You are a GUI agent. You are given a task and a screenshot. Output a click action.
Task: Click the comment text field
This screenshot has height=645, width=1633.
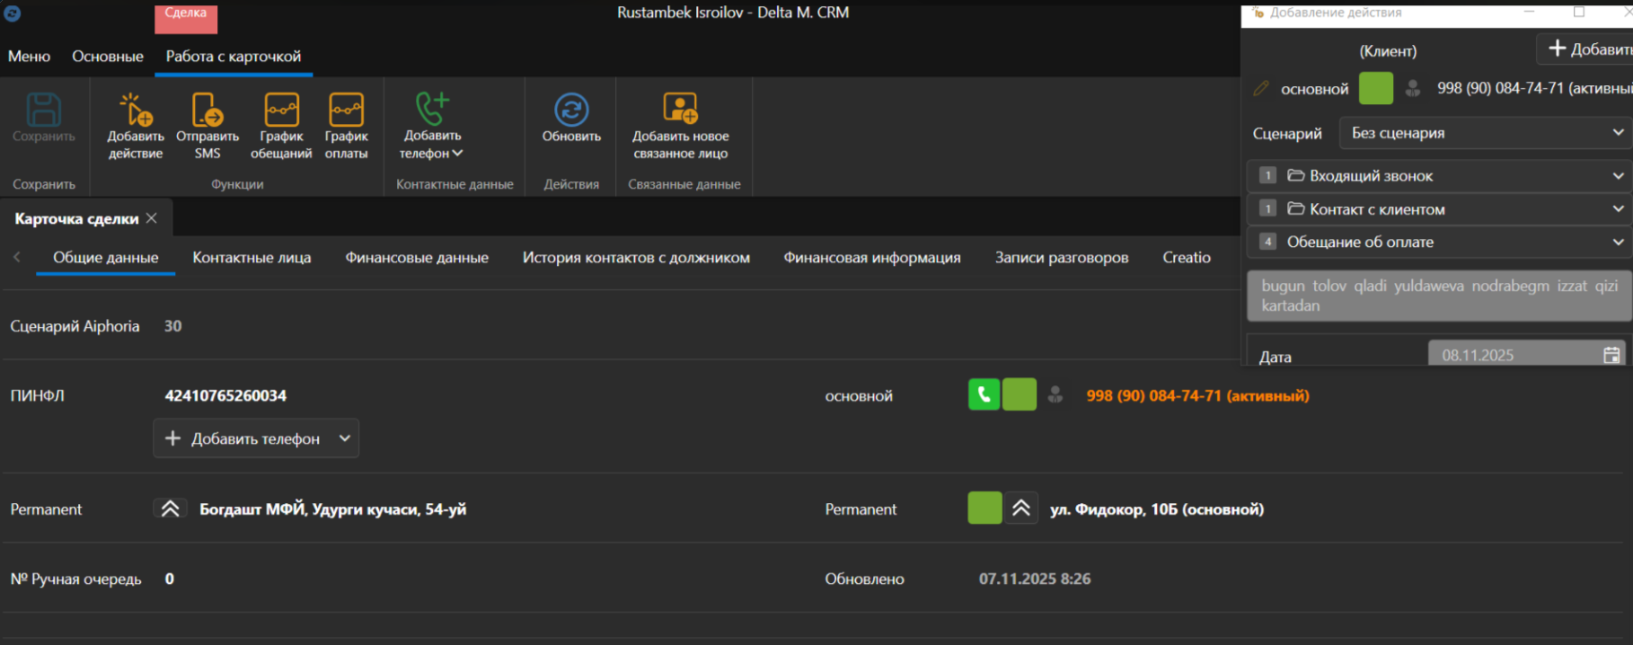[x=1438, y=296]
